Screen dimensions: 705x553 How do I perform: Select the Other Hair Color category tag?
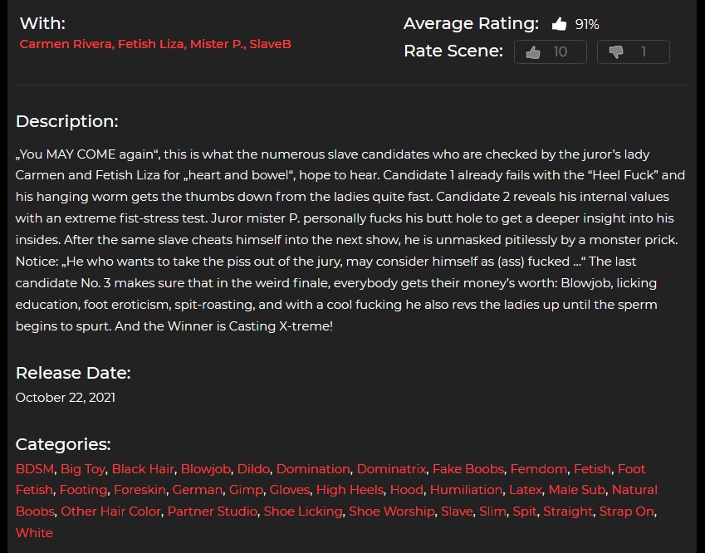(x=110, y=511)
